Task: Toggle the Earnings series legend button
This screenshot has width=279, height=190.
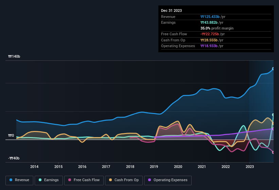Action: [49, 180]
